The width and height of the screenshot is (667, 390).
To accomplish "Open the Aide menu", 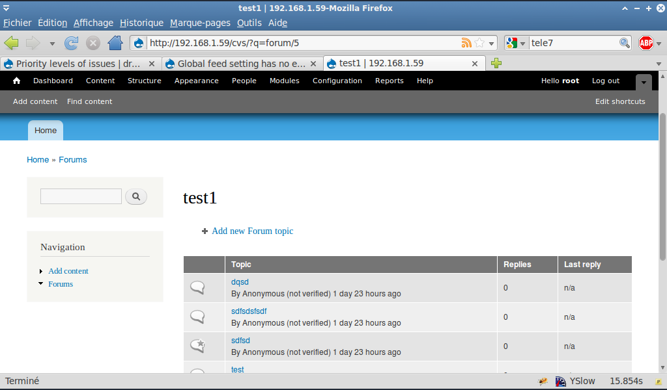I will coord(277,23).
